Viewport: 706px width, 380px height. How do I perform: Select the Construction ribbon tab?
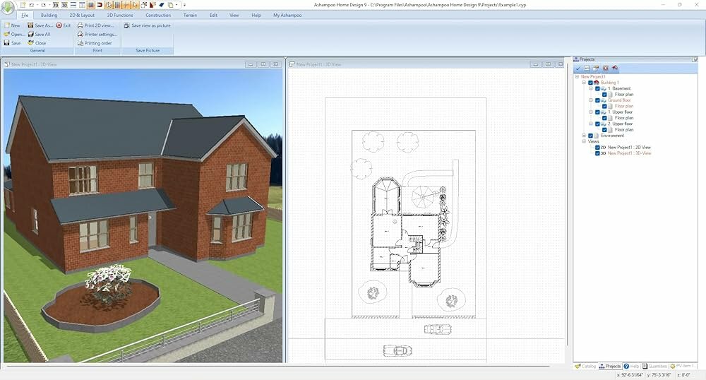(158, 16)
